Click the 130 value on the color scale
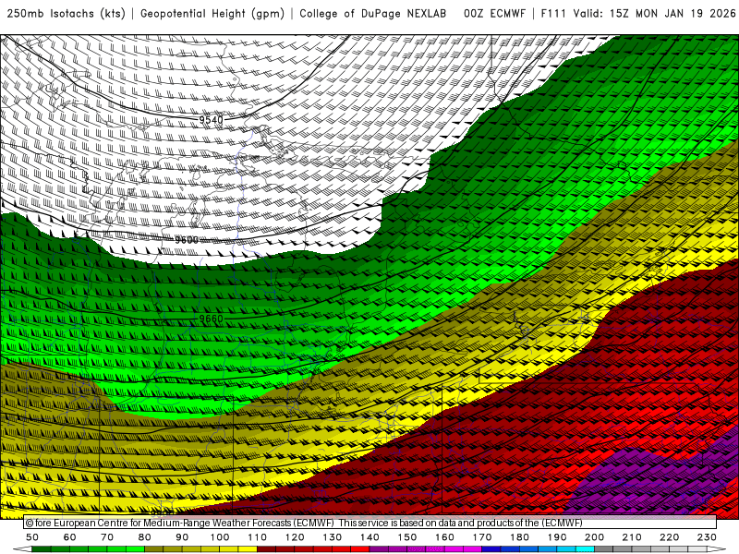 coord(333,537)
